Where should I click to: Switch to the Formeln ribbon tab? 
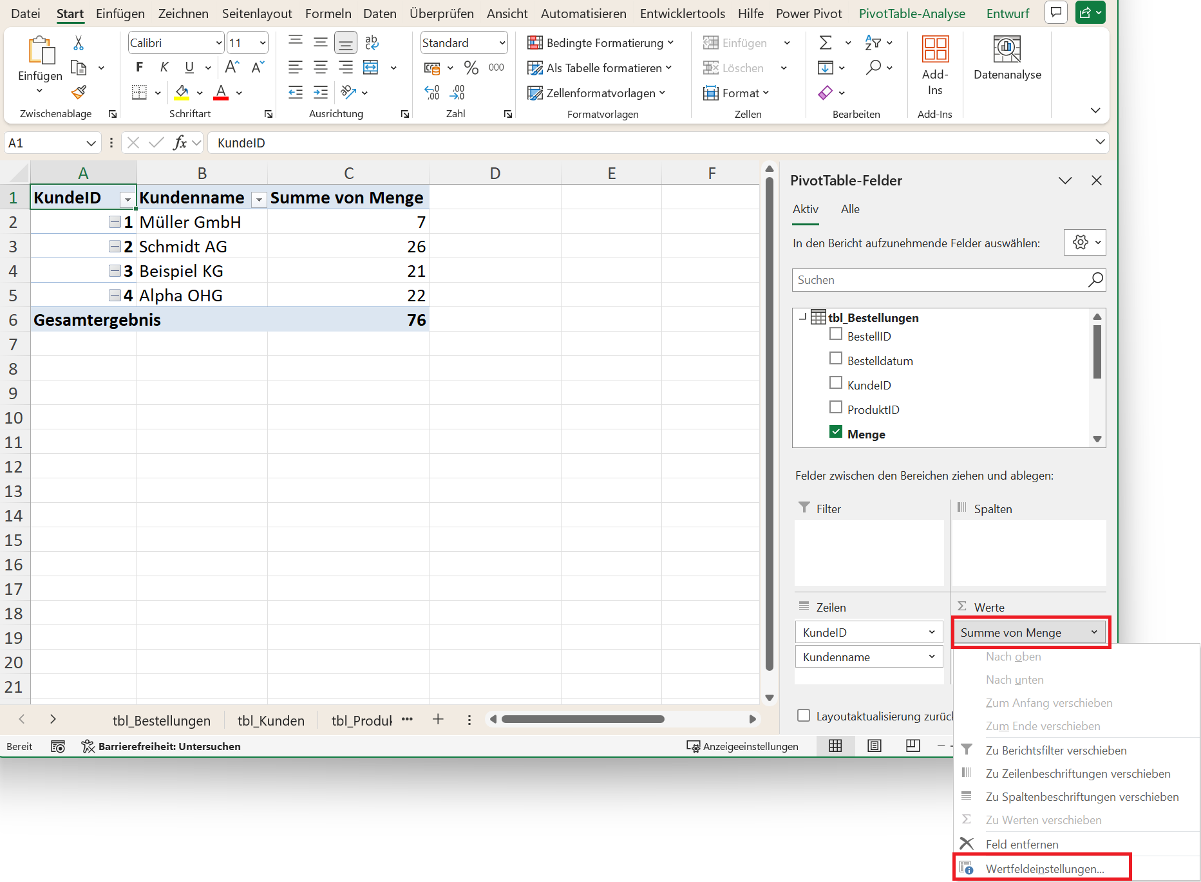328,14
